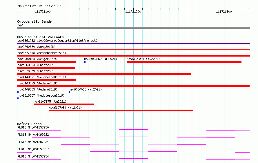Click the esv3361732 purple variant bar

coord(133,44)
